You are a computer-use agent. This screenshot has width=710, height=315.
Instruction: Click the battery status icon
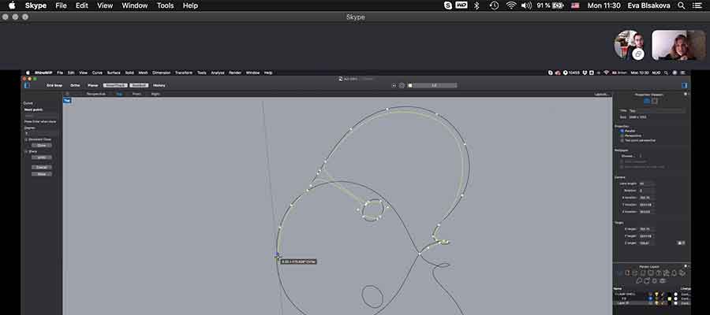(558, 6)
